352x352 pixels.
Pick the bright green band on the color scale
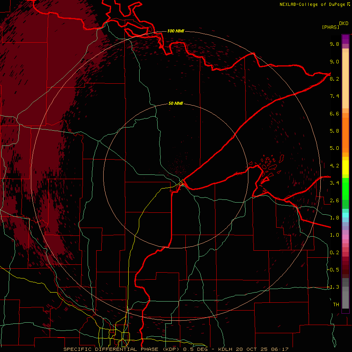pos(345,189)
